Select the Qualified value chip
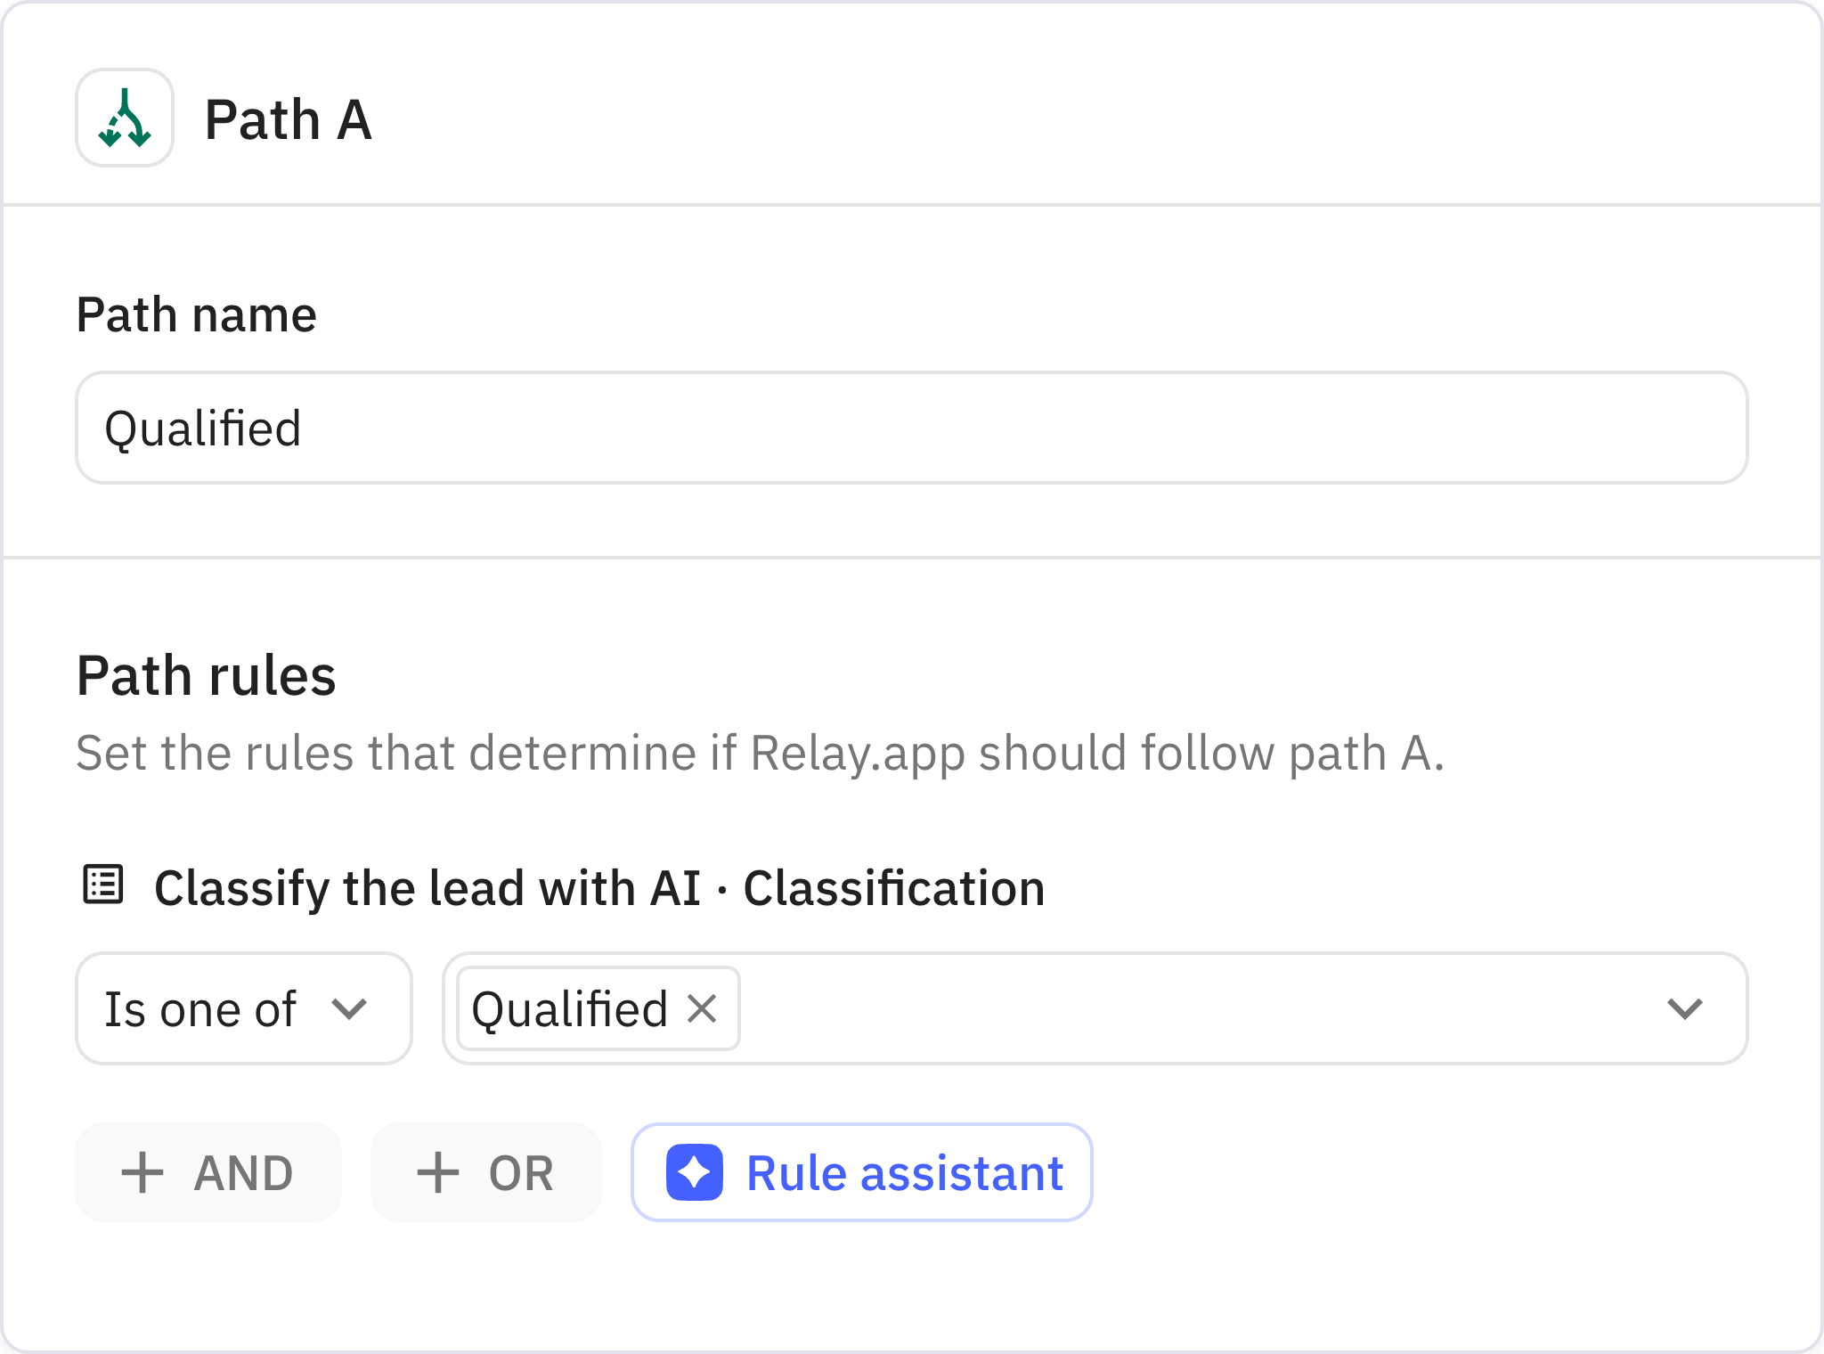The height and width of the screenshot is (1354, 1824). [571, 1007]
